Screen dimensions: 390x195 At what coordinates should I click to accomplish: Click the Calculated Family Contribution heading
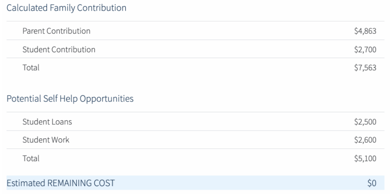point(66,8)
